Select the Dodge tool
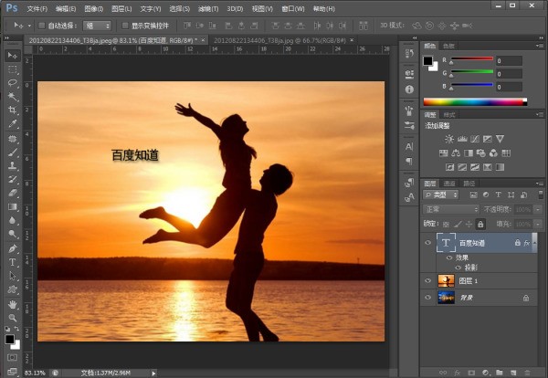Viewport: 548px width, 378px height. [x=13, y=234]
